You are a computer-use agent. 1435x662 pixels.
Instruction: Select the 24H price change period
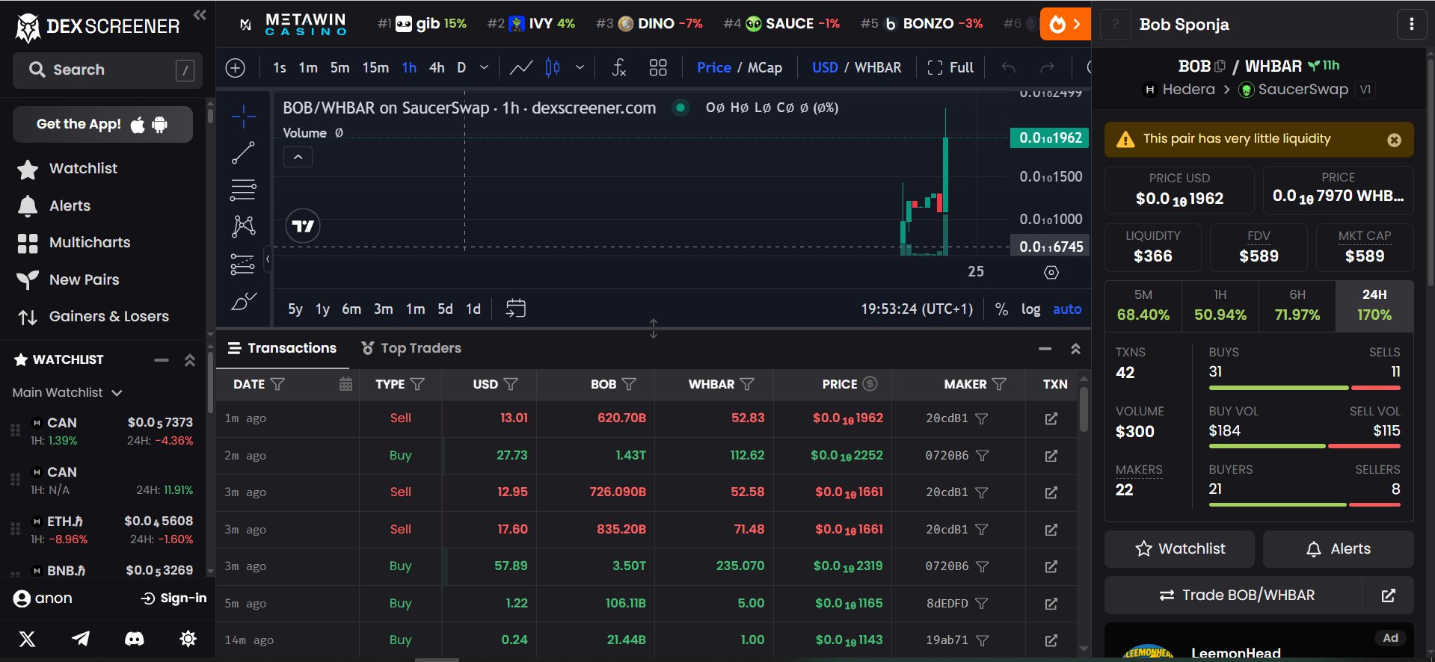point(1374,306)
